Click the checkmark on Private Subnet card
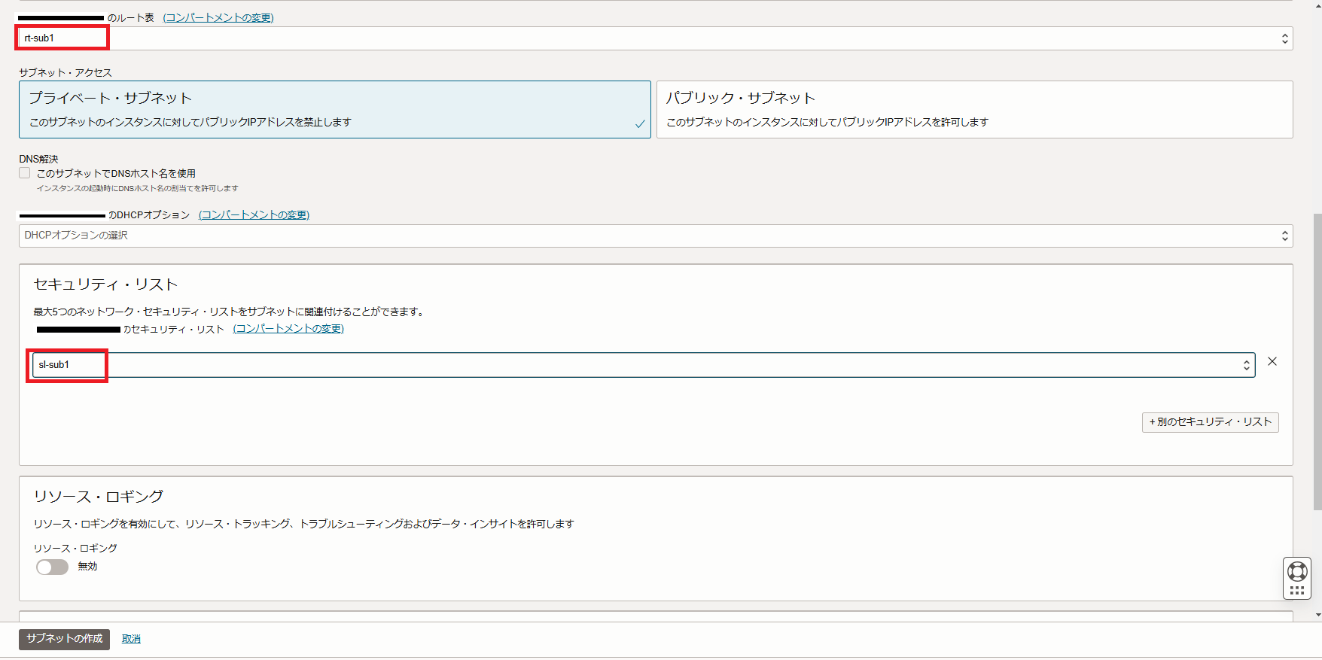The height and width of the screenshot is (660, 1322). click(x=639, y=124)
